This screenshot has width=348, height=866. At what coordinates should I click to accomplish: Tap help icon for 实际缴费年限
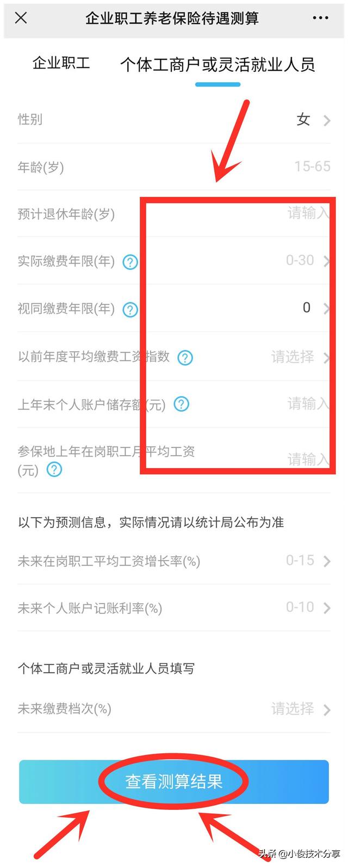[130, 262]
